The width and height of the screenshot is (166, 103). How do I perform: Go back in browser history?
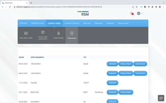(2, 7)
